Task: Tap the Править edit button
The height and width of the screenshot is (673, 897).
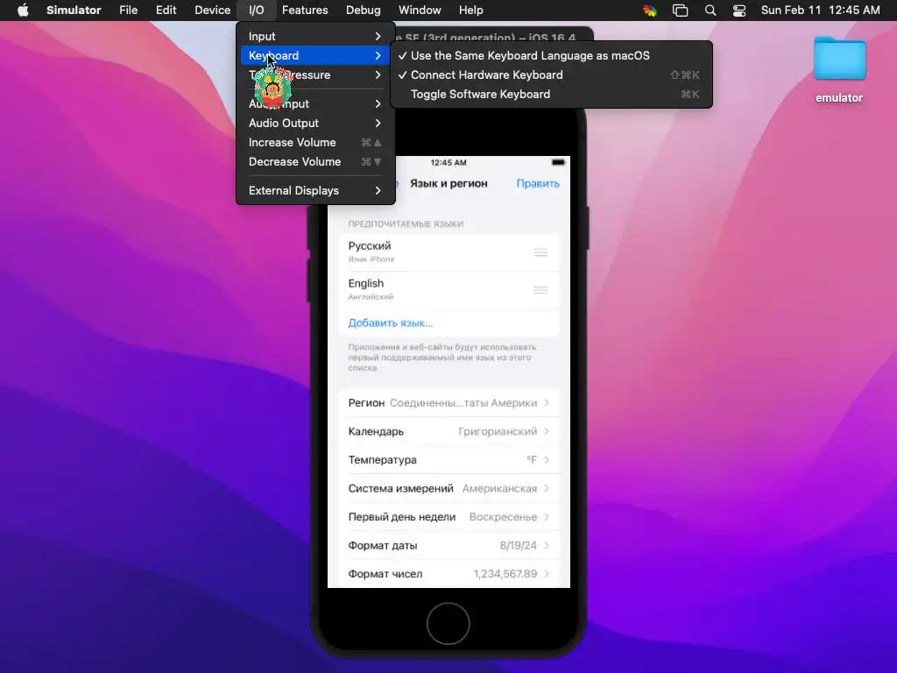Action: [x=538, y=183]
